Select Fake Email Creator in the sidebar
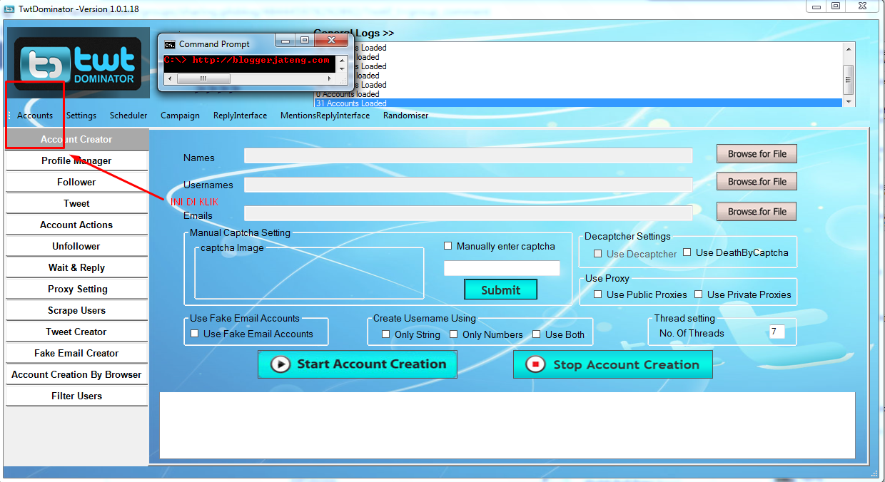The width and height of the screenshot is (885, 482). coord(76,353)
